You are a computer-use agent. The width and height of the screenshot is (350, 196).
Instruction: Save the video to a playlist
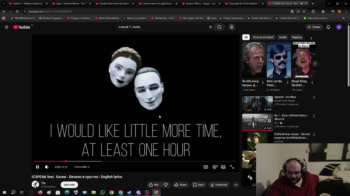198,185
